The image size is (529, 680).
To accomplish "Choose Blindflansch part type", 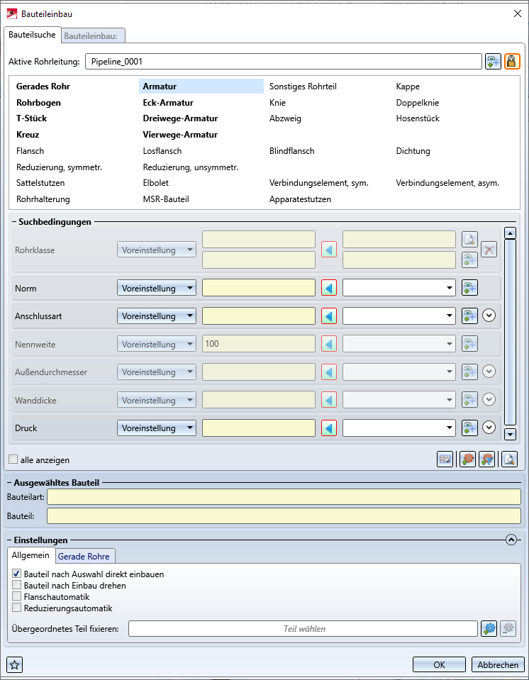I will (292, 151).
